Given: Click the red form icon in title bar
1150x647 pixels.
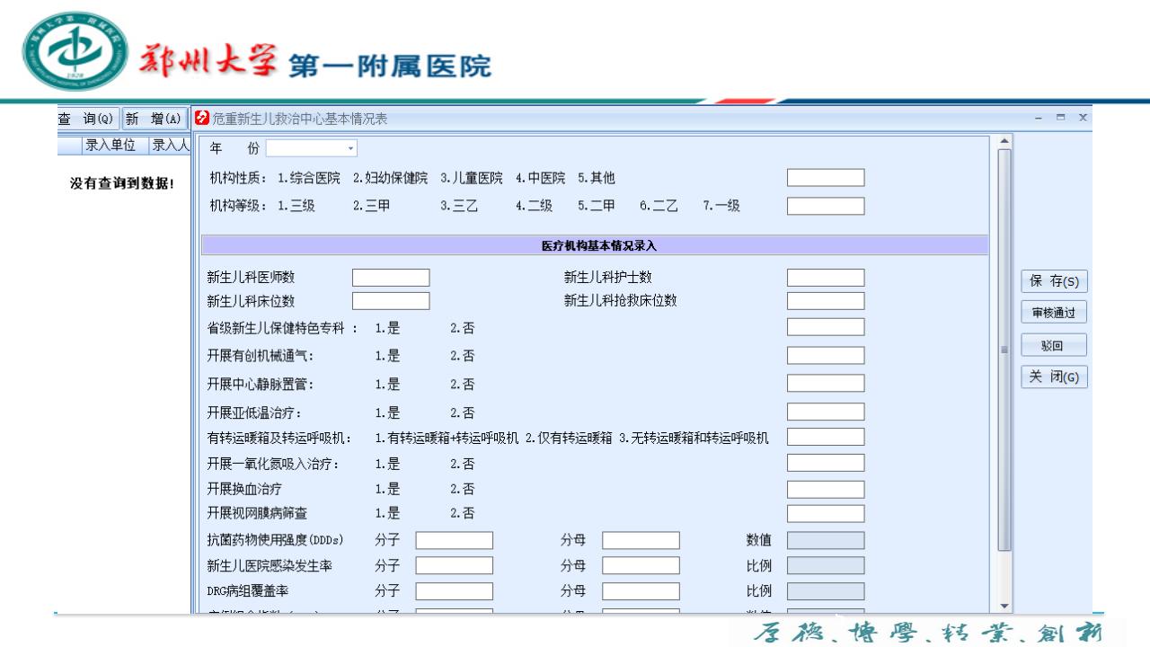Looking at the screenshot, I should click(x=201, y=118).
